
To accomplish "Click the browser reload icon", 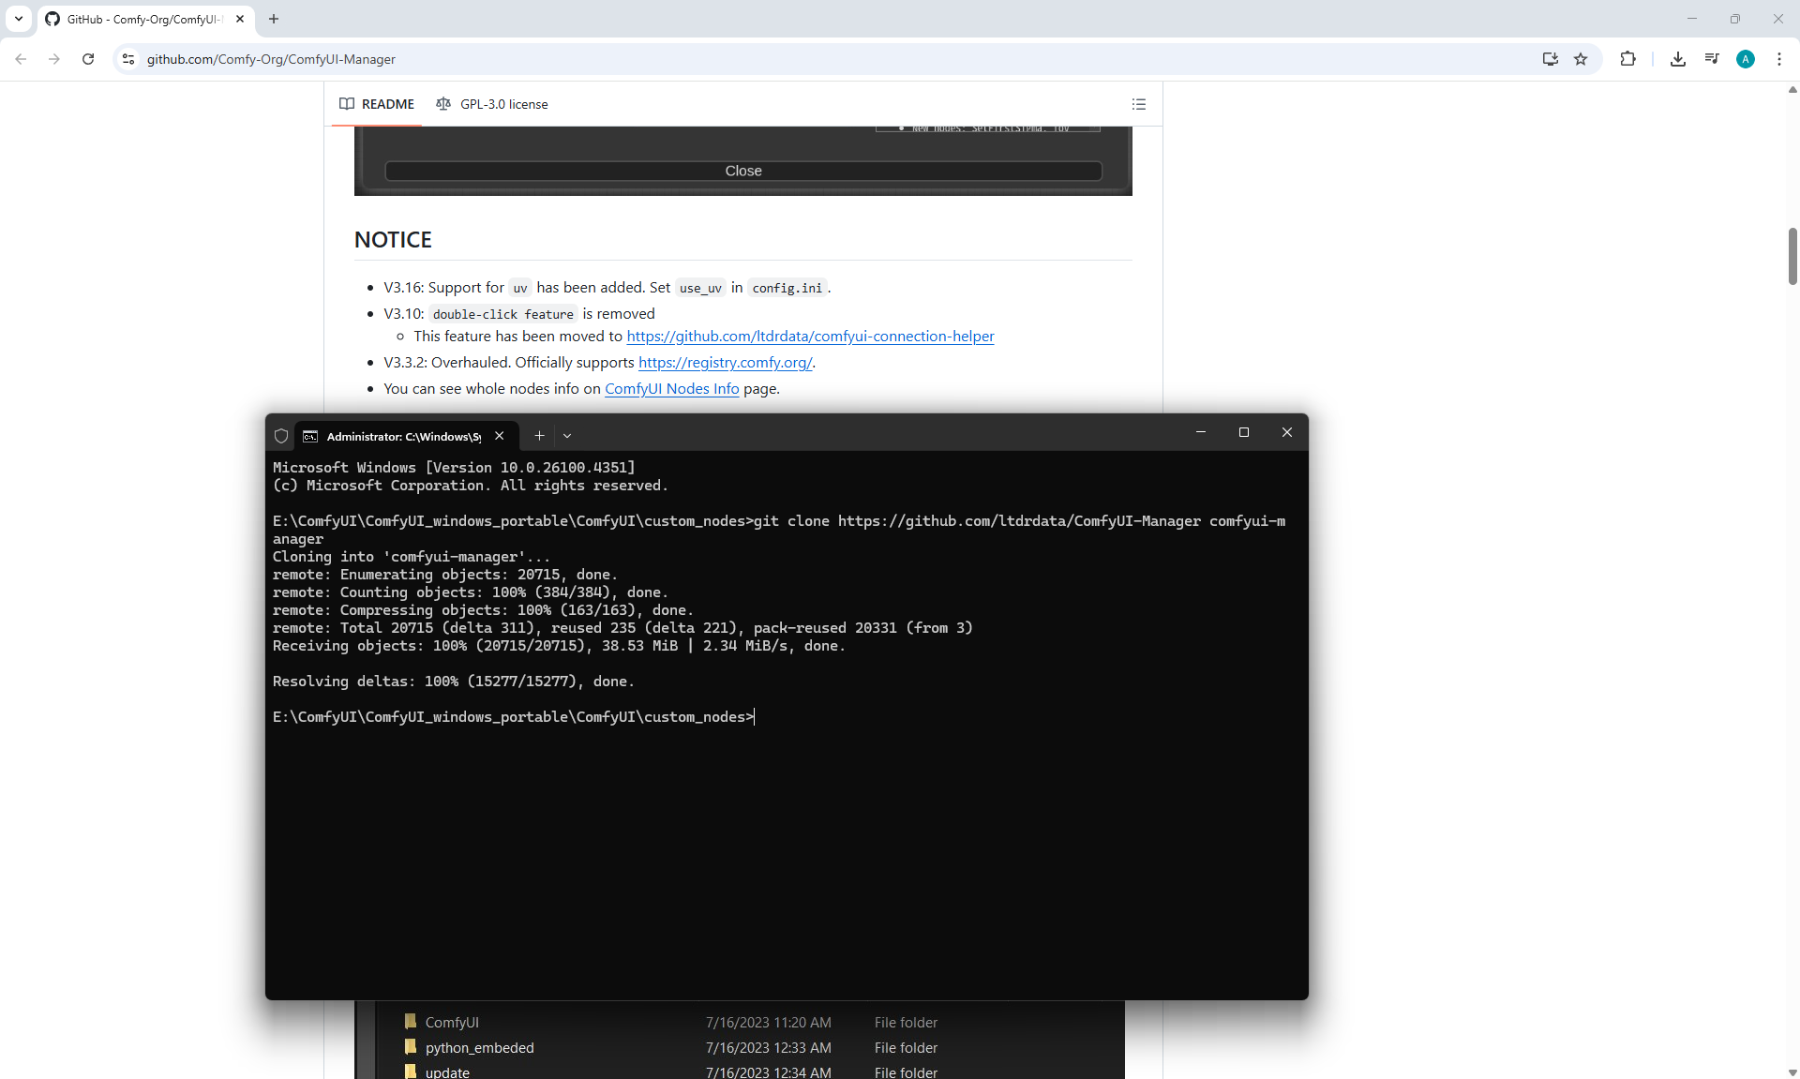I will pos(88,59).
